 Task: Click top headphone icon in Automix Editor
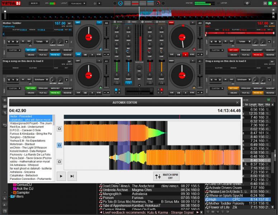[60, 129]
